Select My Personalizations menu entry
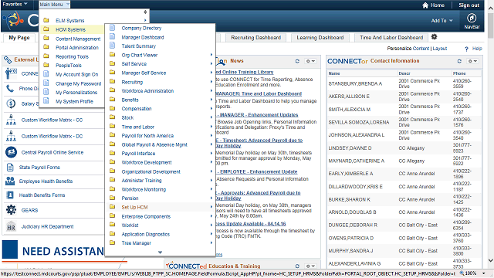 point(76,93)
